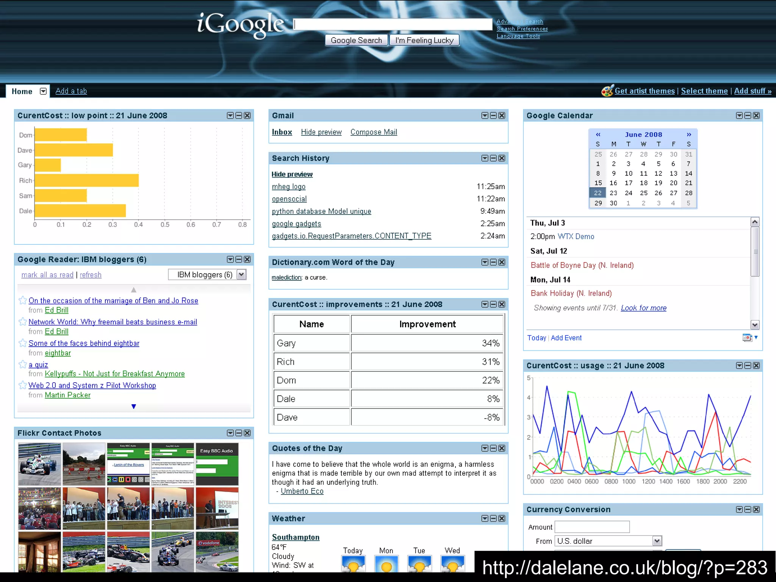Open 'python database Model unique' search entry

click(x=321, y=211)
